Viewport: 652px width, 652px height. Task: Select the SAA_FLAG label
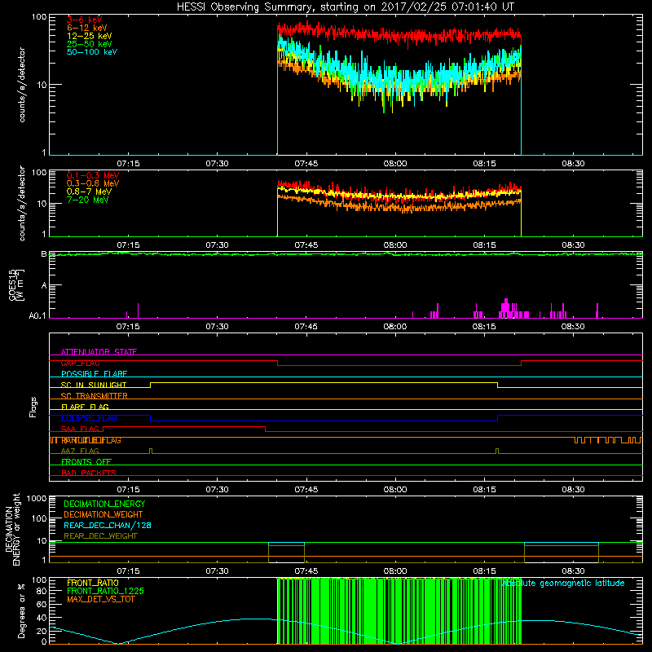(80, 429)
